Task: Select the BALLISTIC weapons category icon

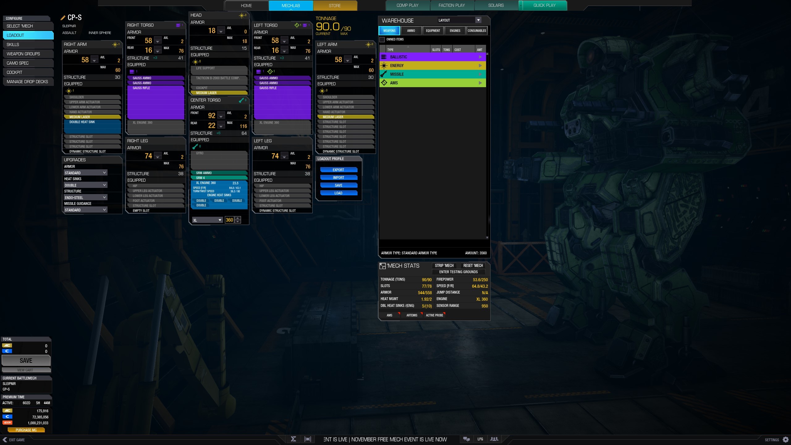Action: [384, 57]
